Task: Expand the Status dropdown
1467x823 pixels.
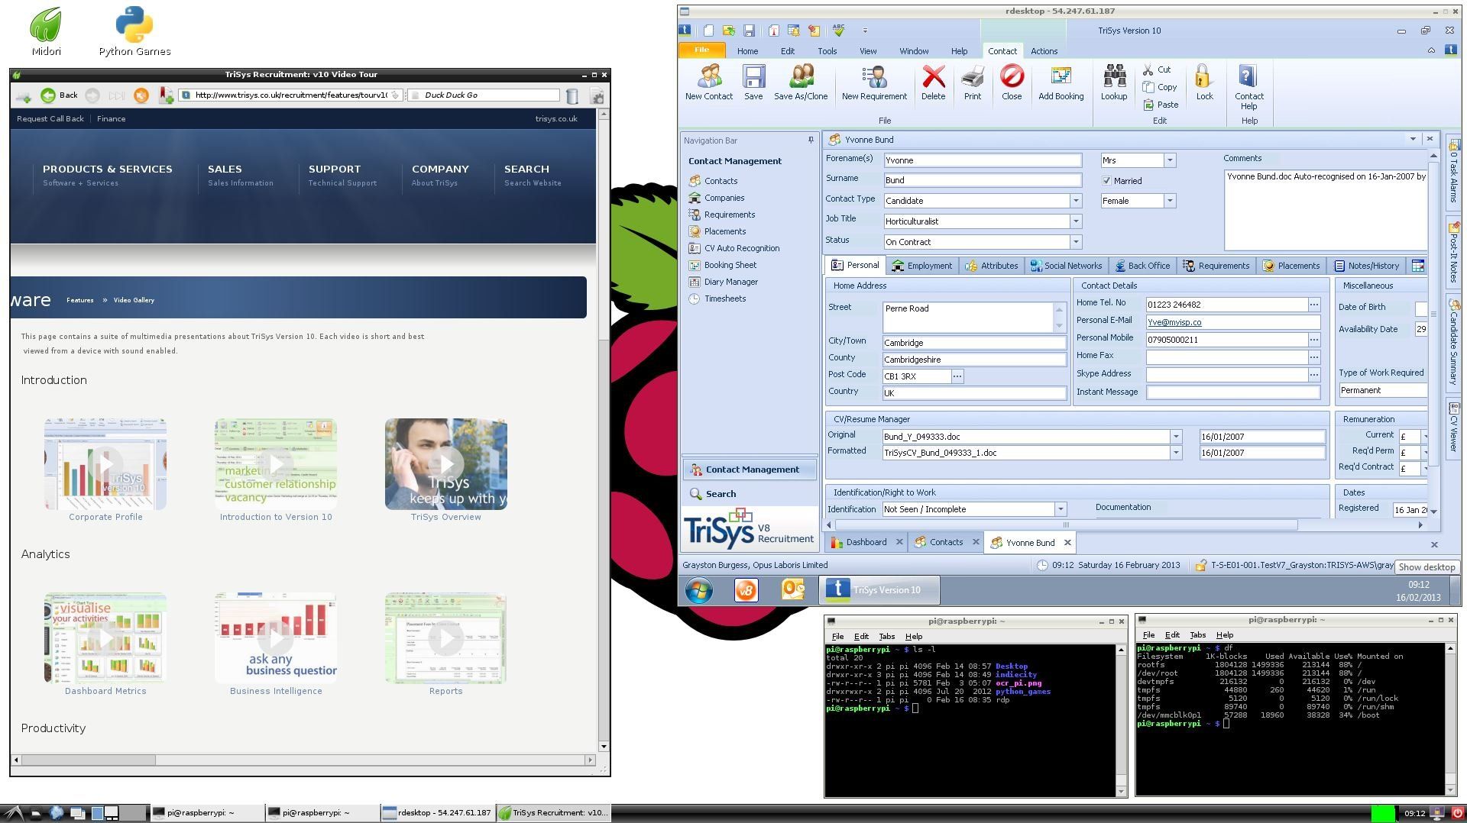Action: coord(1076,242)
